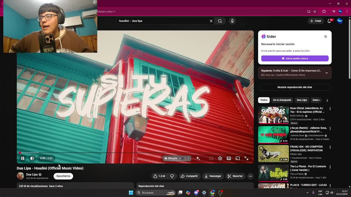Image resolution: width=351 pixels, height=197 pixels.
Task: Click Inicia sesión ahora in Sider
Action: coord(295,59)
